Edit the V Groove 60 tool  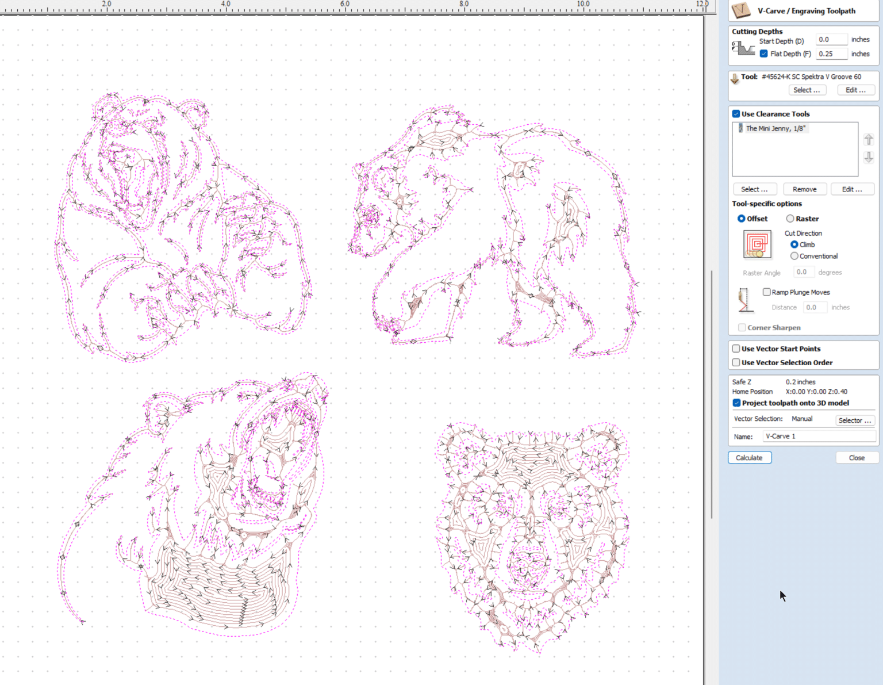pyautogui.click(x=855, y=90)
